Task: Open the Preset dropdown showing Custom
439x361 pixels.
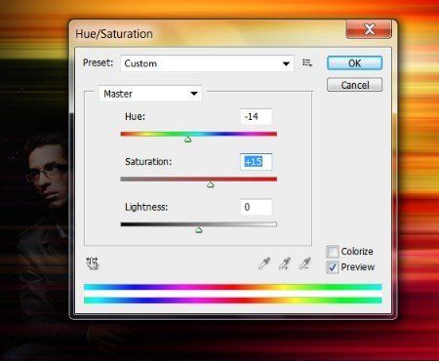Action: (207, 63)
